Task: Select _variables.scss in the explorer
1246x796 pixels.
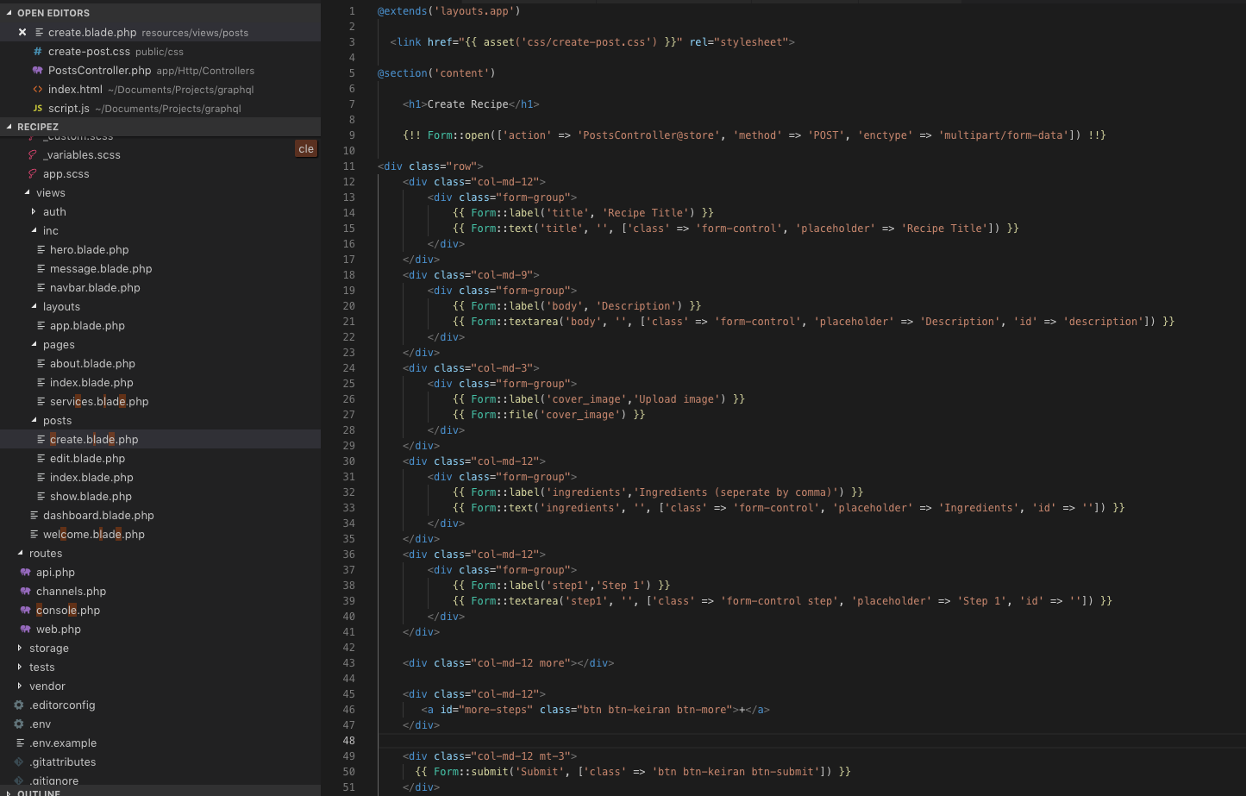Action: pyautogui.click(x=82, y=155)
